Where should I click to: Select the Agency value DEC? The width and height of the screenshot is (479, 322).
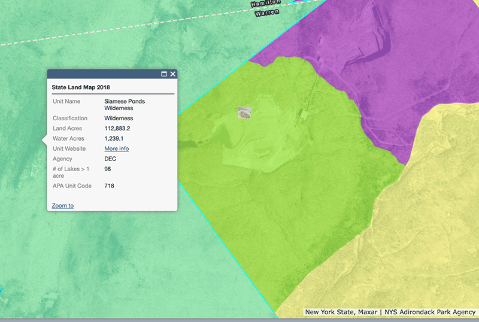click(x=110, y=159)
